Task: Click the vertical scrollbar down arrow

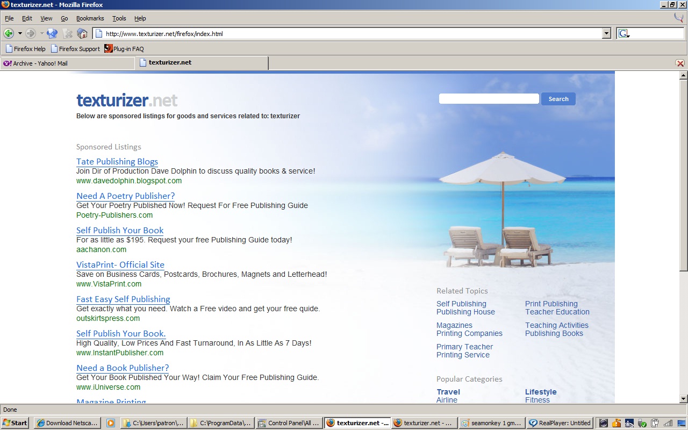Action: [683, 399]
